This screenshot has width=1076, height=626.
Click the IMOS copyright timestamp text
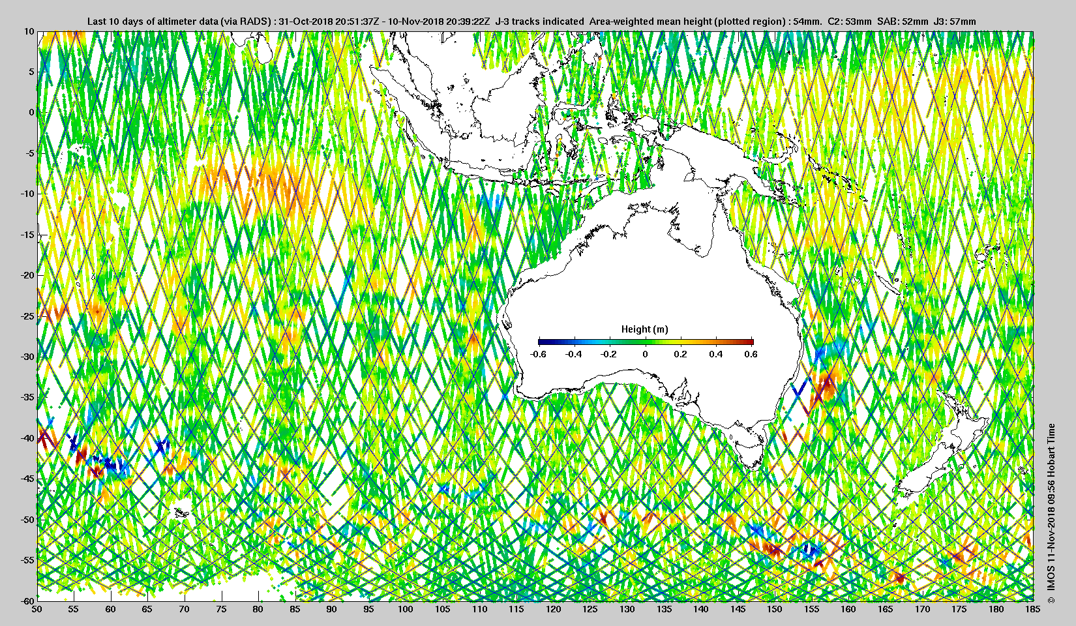[1051, 514]
